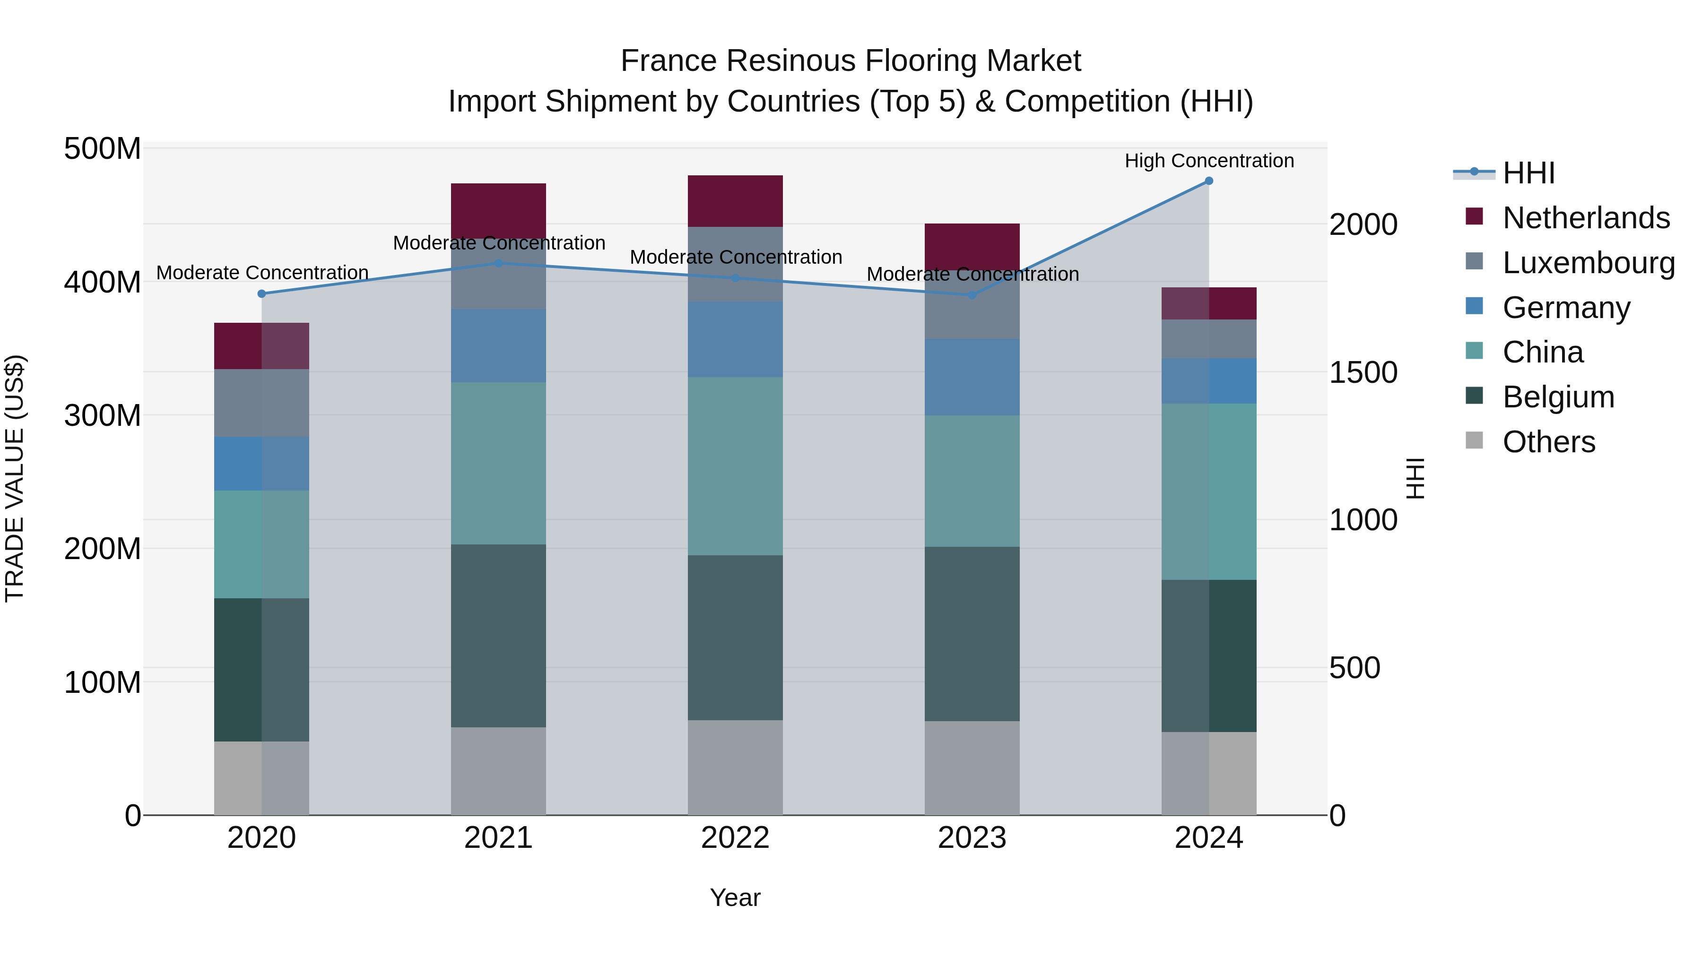Toggle the HHI legend entry

pyautogui.click(x=1504, y=173)
